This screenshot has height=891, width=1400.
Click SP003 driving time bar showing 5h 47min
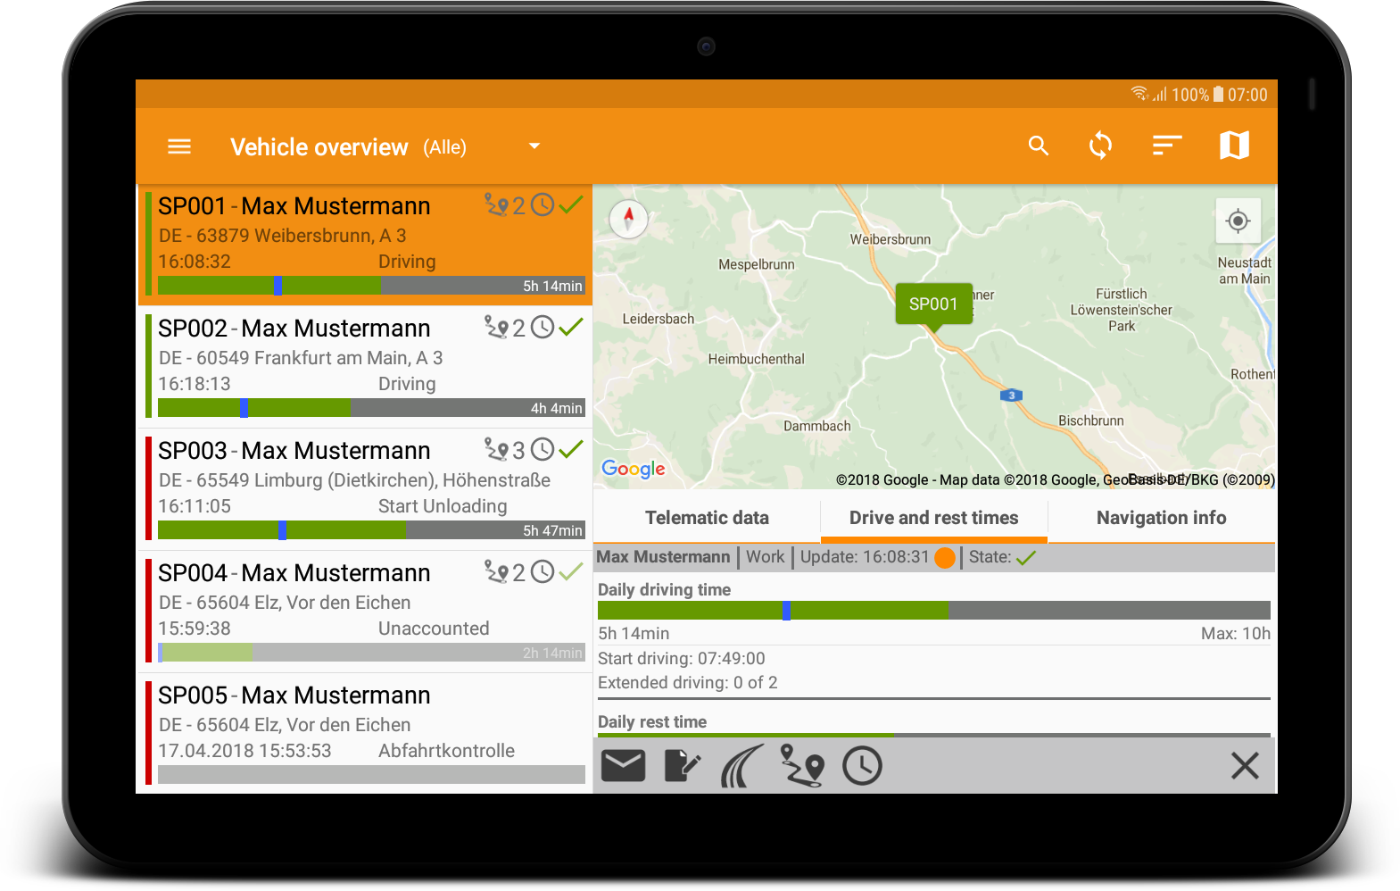[371, 530]
